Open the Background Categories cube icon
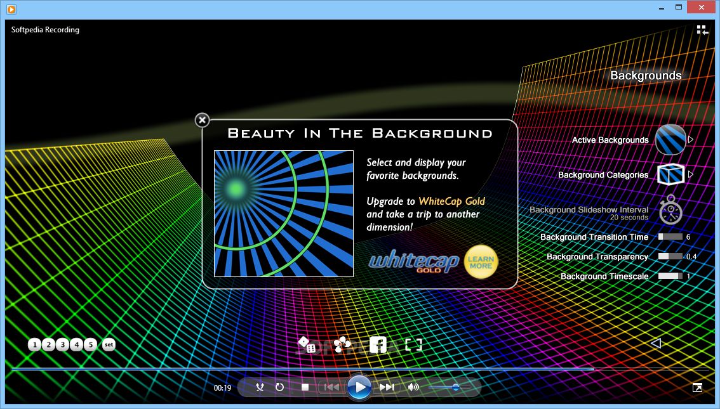Image resolution: width=720 pixels, height=409 pixels. pos(671,174)
